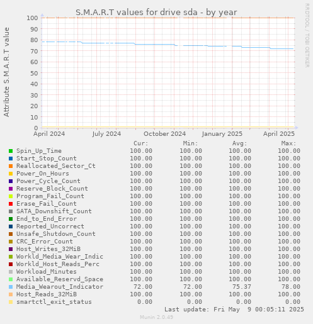Click the light blue Media_Wearout_Indicator swatch

click(x=11, y=287)
